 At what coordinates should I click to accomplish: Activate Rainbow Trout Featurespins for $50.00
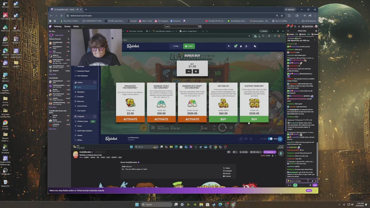point(161,119)
